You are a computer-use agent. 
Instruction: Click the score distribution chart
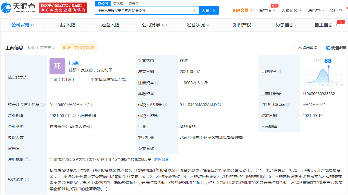[324, 75]
